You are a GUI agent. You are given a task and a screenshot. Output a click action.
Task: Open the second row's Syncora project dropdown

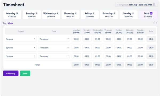[x=21, y=47]
